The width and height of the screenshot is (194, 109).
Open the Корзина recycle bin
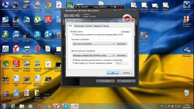pos(187,94)
